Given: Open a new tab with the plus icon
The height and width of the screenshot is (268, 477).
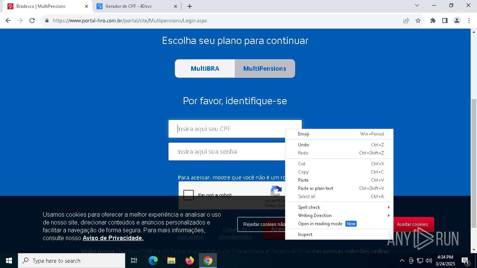Looking at the screenshot, I should click(x=190, y=6).
